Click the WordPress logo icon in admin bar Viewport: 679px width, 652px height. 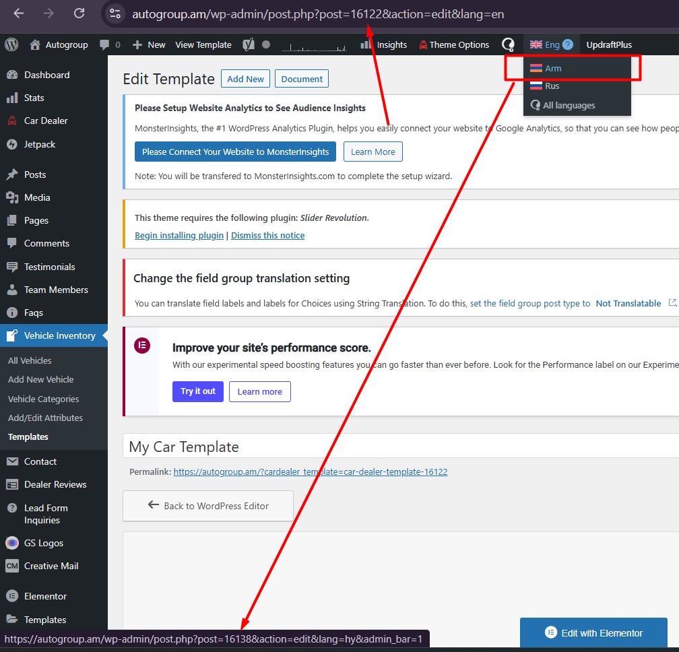(x=11, y=44)
